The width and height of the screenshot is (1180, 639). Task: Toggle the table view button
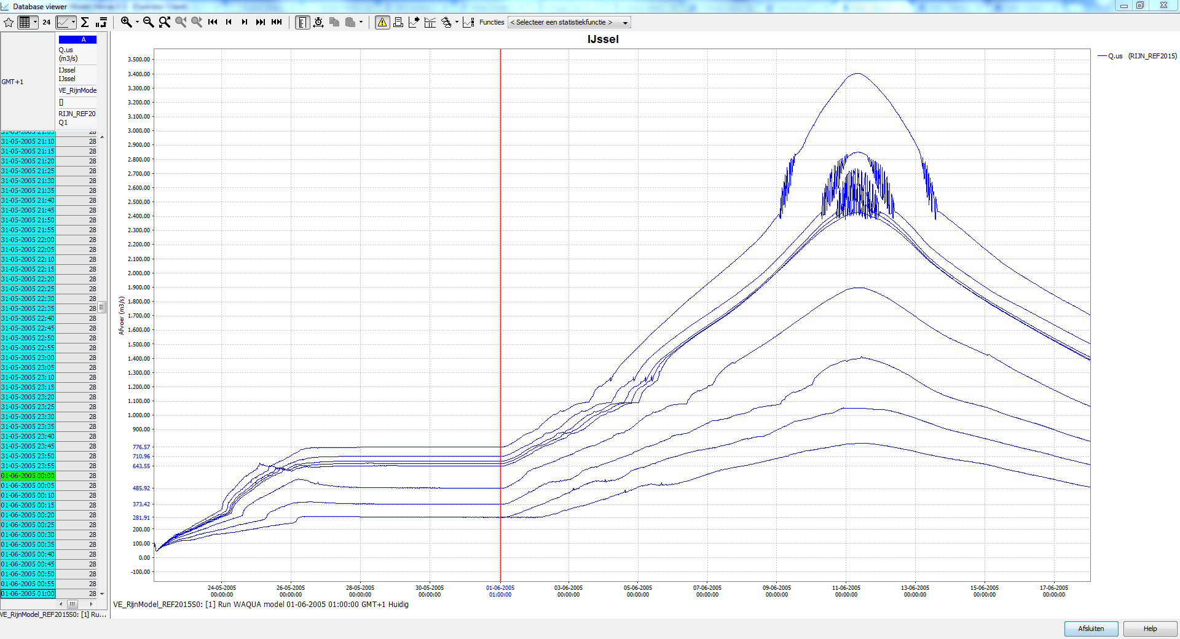(25, 22)
